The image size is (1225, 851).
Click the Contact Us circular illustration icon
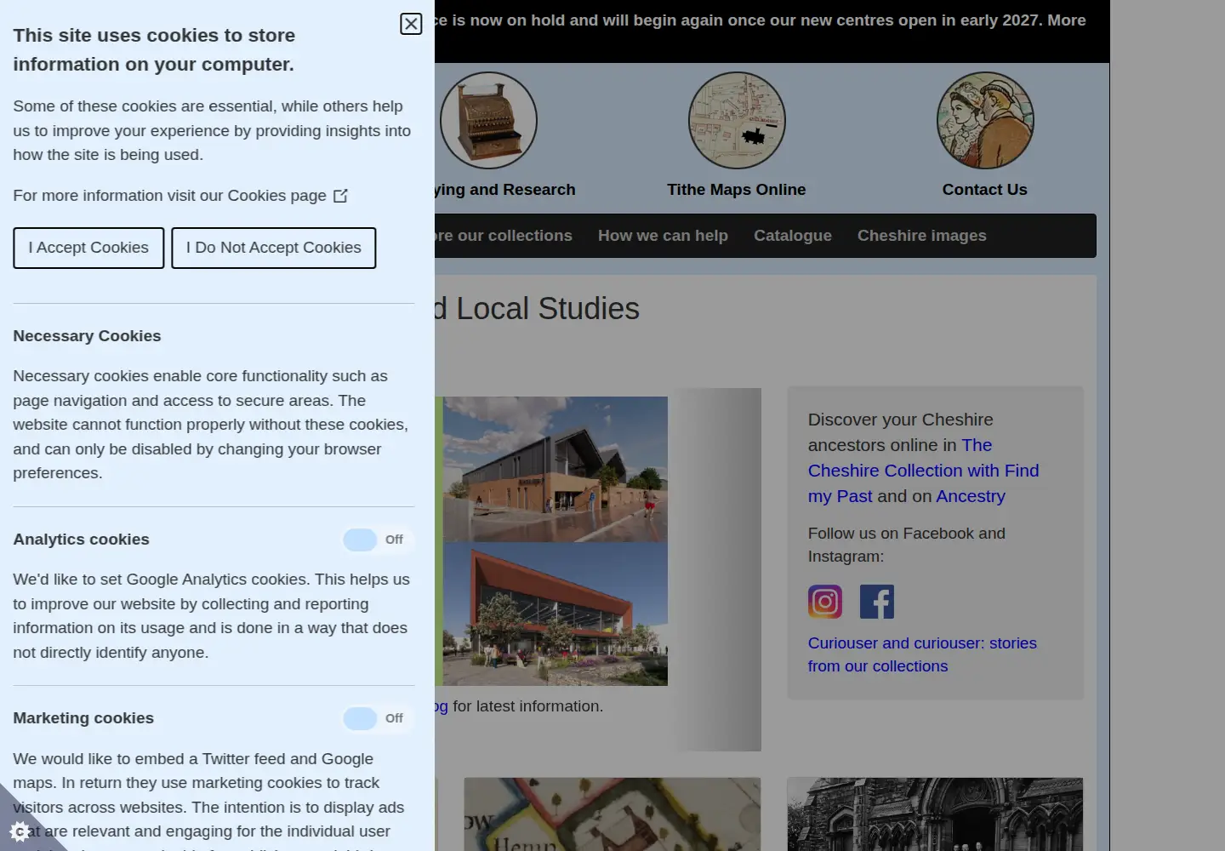[x=985, y=120]
